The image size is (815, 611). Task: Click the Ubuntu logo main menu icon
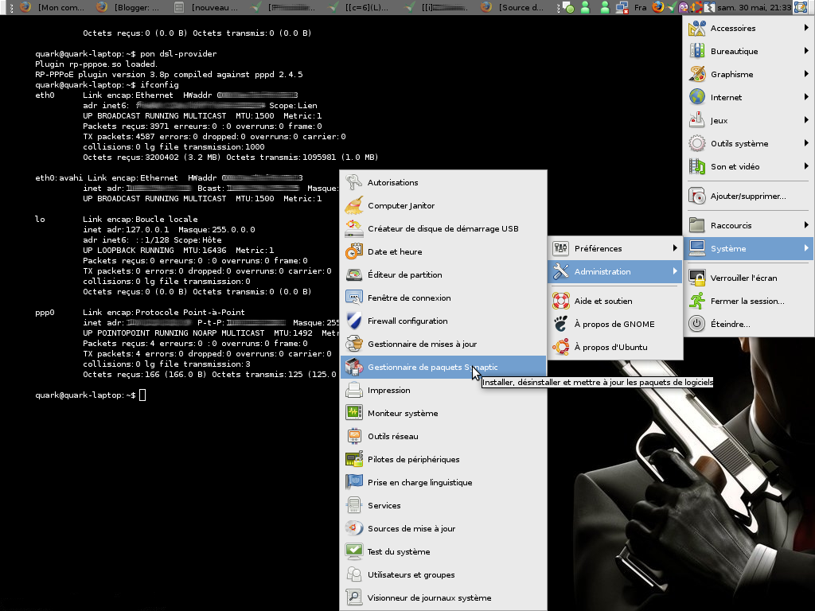point(696,7)
